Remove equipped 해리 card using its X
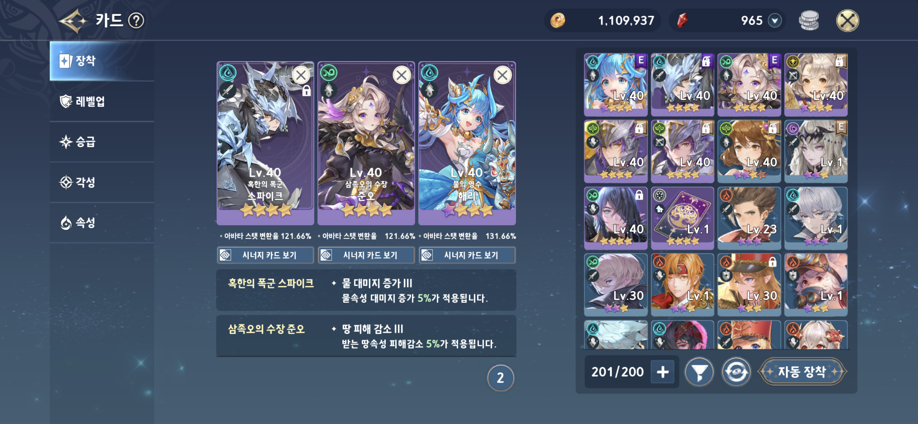 pos(502,75)
